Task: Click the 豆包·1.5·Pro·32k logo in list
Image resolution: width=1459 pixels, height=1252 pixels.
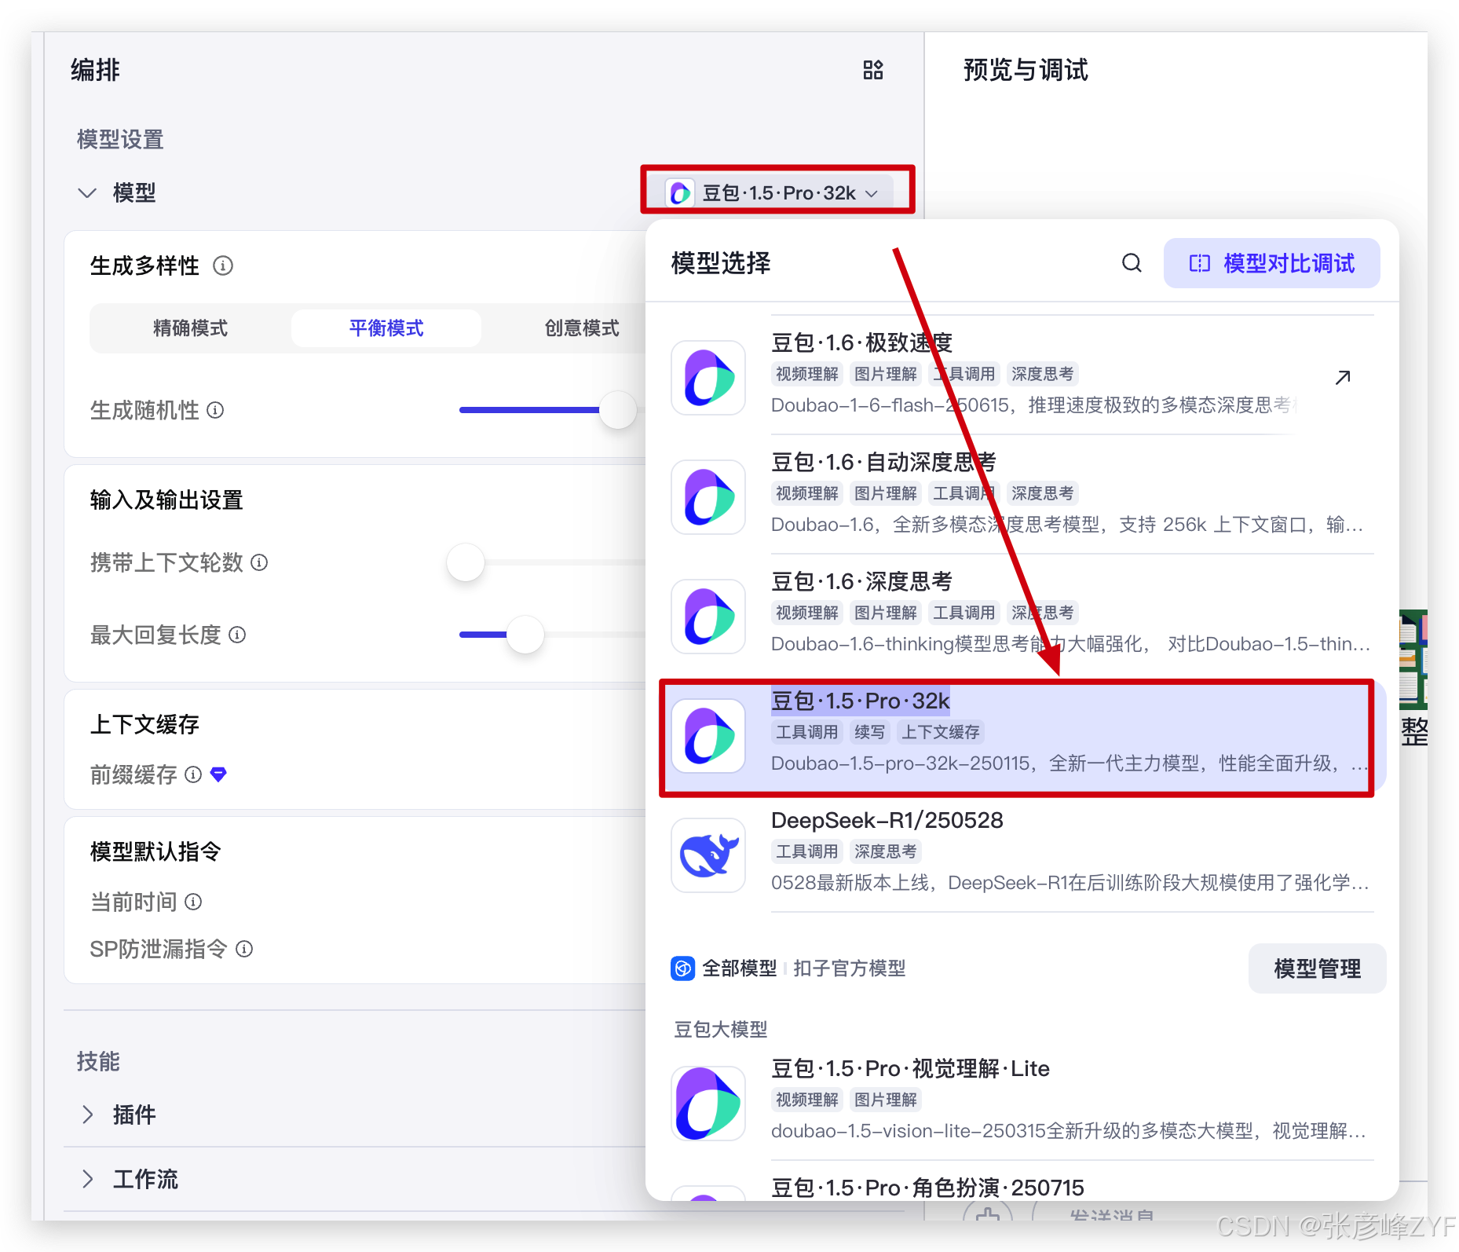Action: pyautogui.click(x=708, y=736)
